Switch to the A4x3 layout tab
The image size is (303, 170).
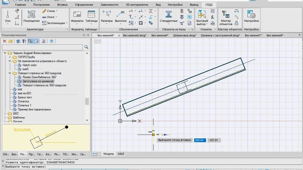pos(121,154)
